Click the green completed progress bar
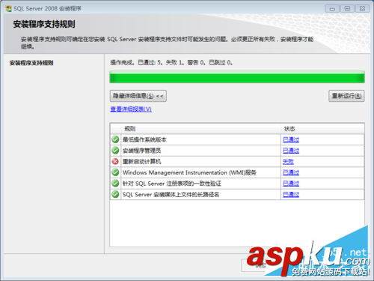The width and height of the screenshot is (374, 281). pyautogui.click(x=237, y=77)
